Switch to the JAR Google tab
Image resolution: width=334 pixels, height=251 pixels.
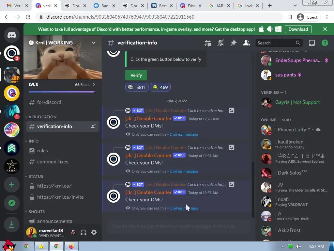220,6
